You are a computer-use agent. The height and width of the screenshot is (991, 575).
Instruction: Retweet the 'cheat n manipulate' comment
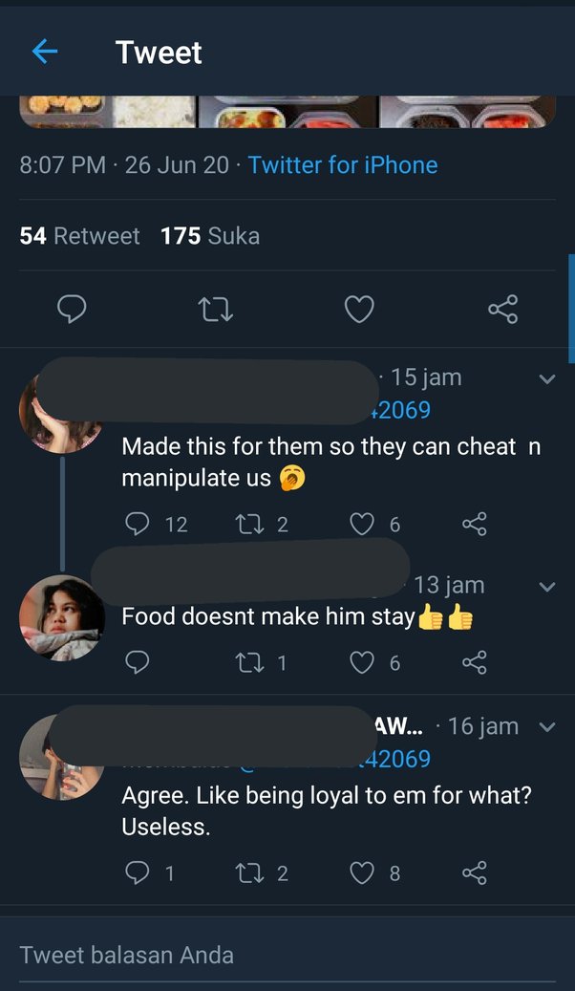249,524
